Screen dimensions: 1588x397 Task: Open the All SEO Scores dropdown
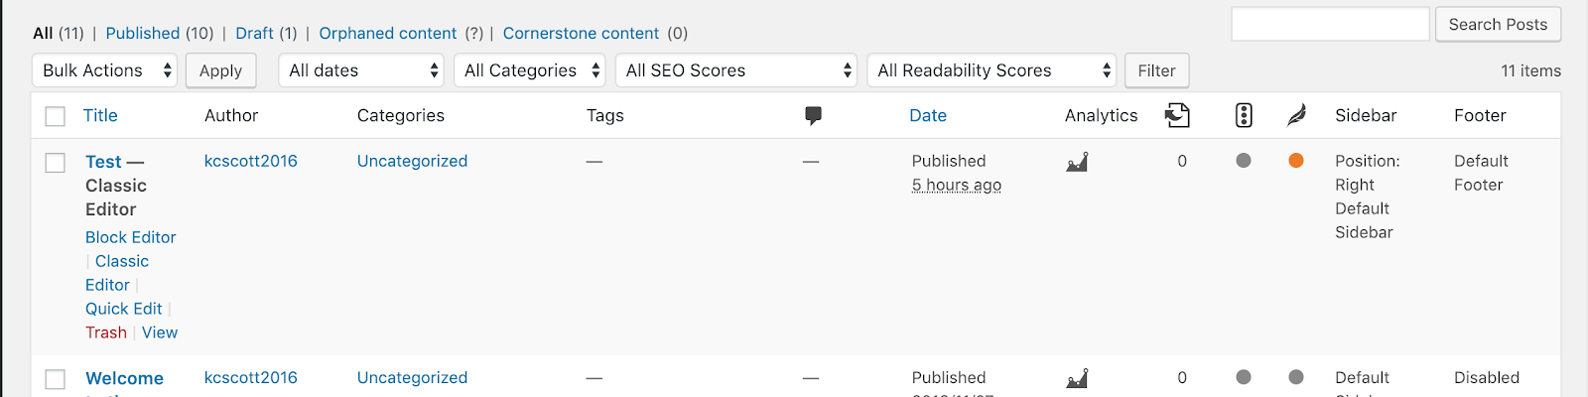pos(736,70)
